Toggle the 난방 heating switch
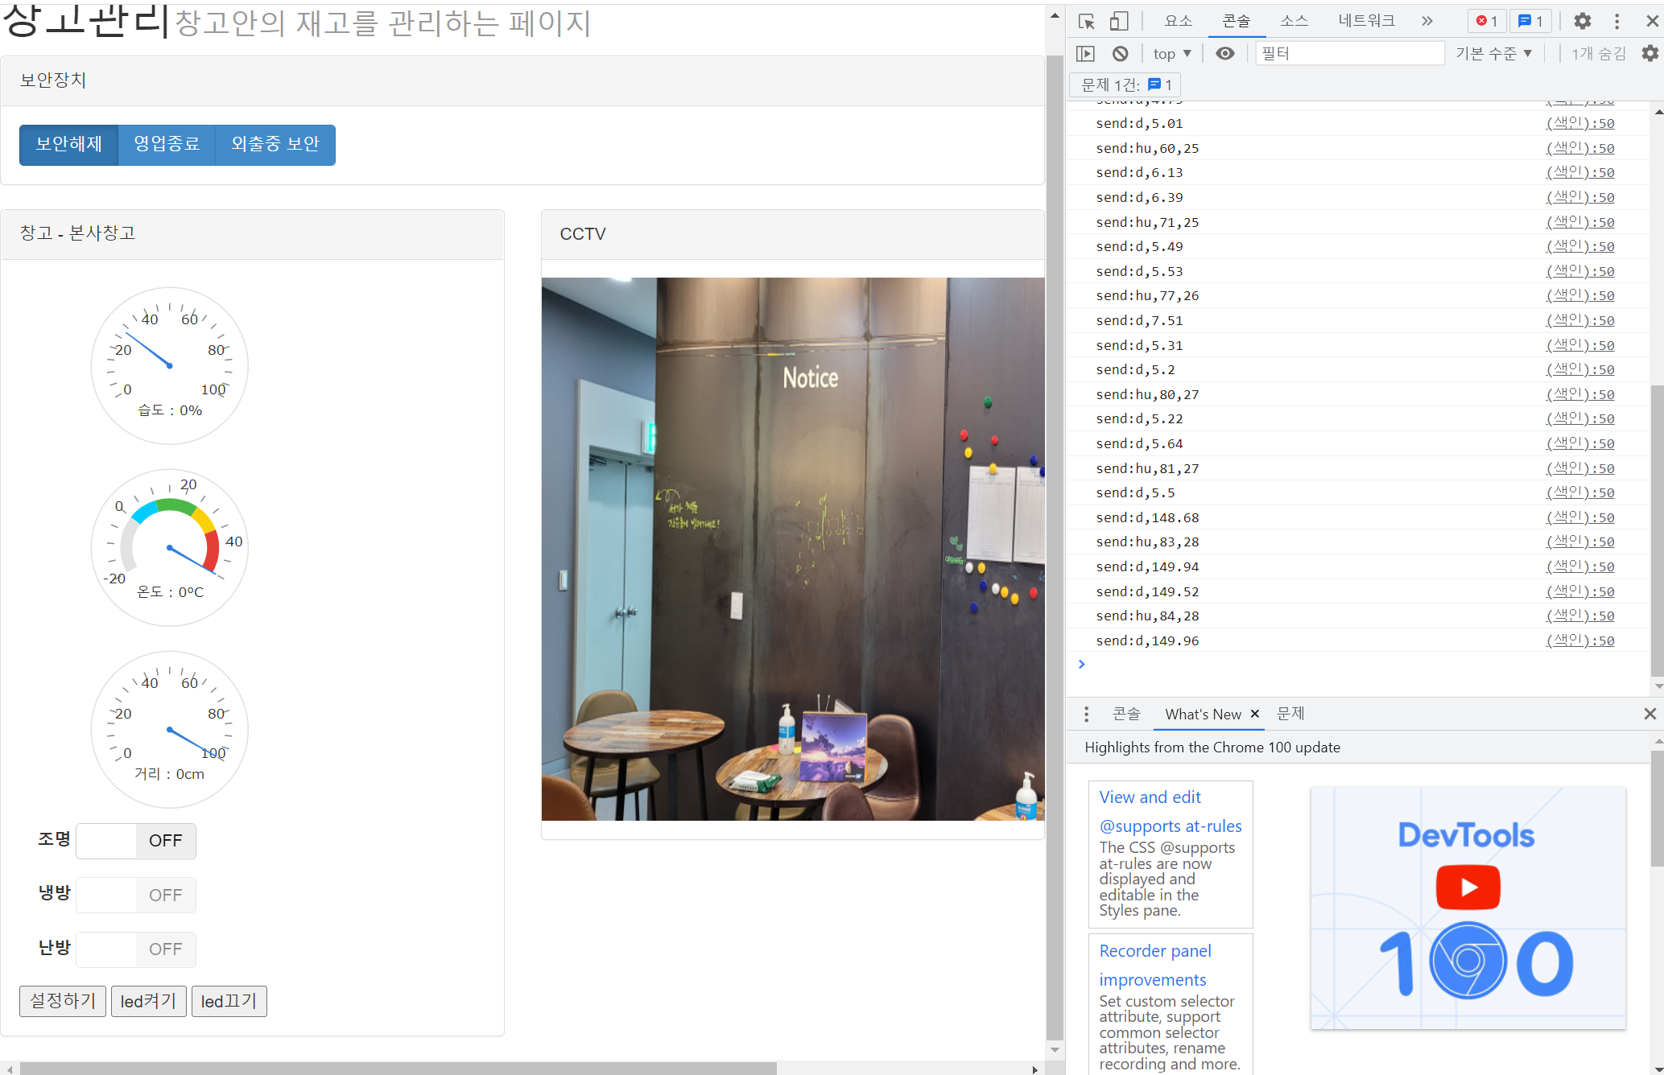Screen dimensions: 1664x1075 tap(136, 949)
